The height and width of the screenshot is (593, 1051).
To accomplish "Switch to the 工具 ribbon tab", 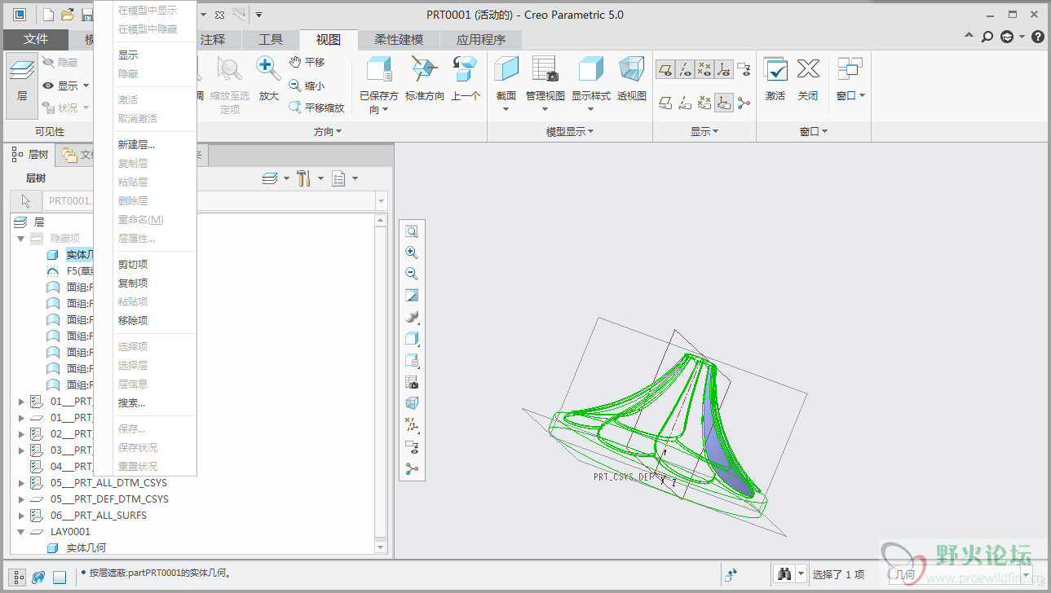I will 271,39.
